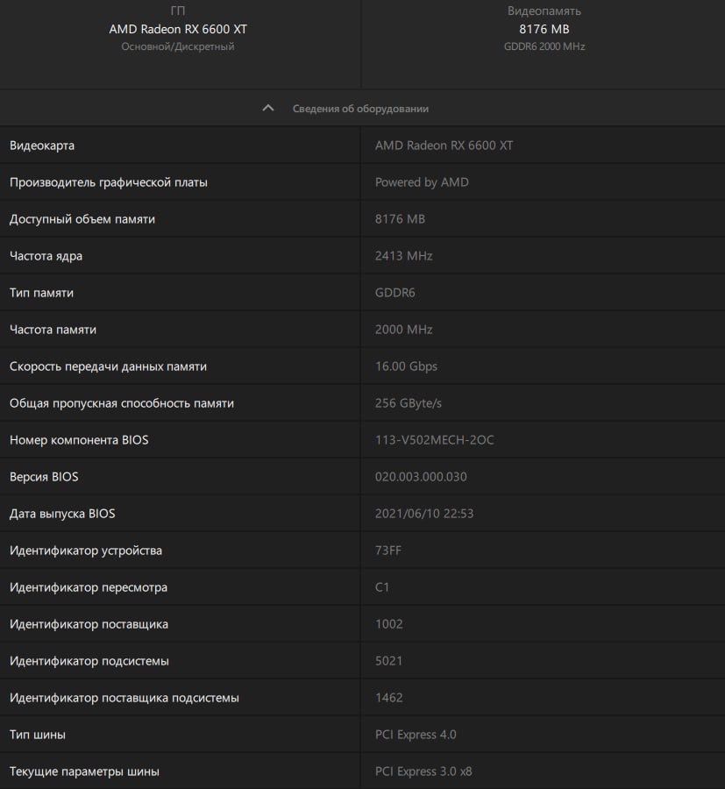This screenshot has width=725, height=789.
Task: Select the '16.00 Gbps' value
Action: coord(406,366)
